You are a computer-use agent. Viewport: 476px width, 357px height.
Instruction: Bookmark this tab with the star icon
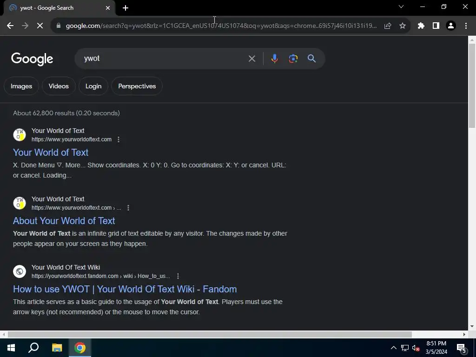403,26
